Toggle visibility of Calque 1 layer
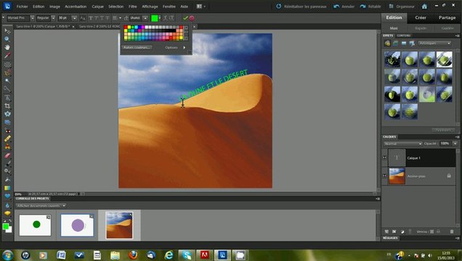Viewport: 462px width, 261px height. [384, 158]
